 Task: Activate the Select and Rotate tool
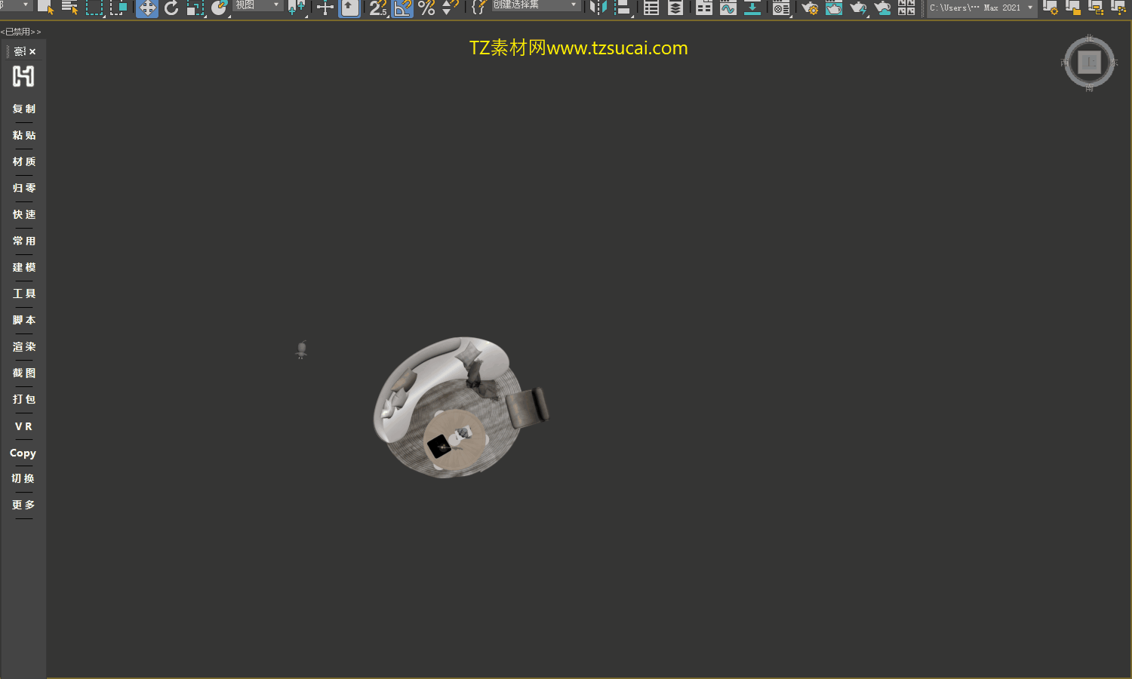pyautogui.click(x=171, y=8)
